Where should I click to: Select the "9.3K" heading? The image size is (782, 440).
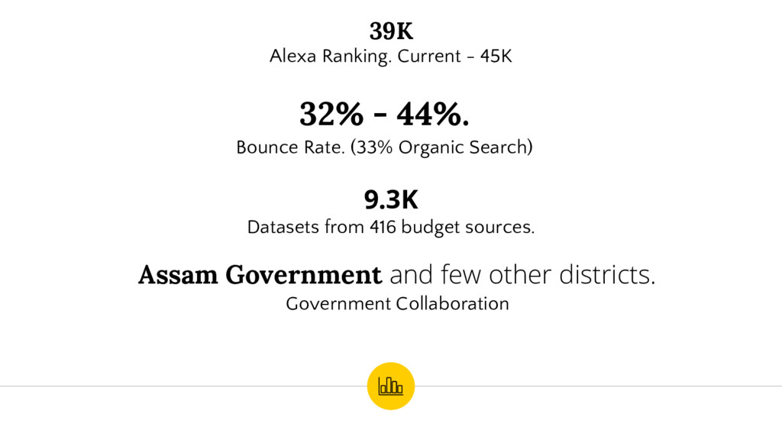pos(391,199)
